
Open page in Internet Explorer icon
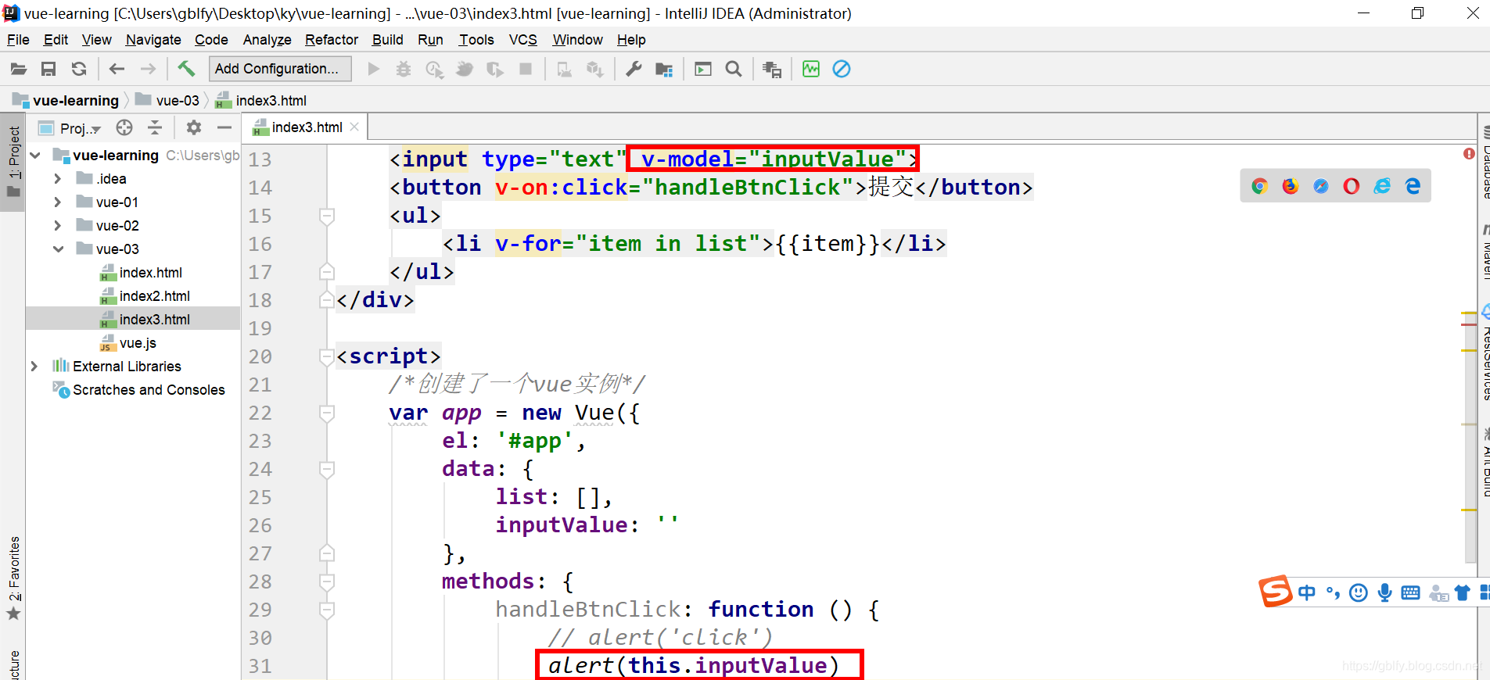[1382, 186]
